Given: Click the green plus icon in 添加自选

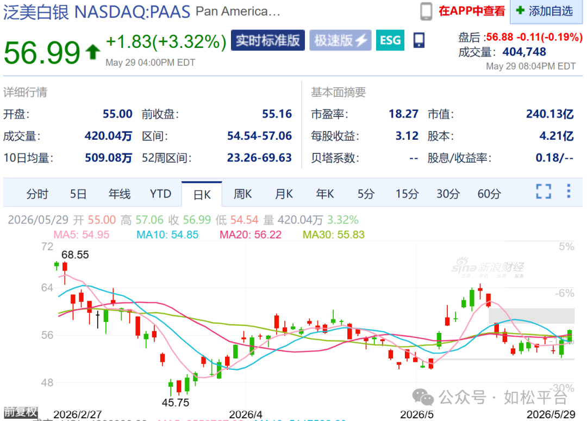Looking at the screenshot, I should (520, 10).
